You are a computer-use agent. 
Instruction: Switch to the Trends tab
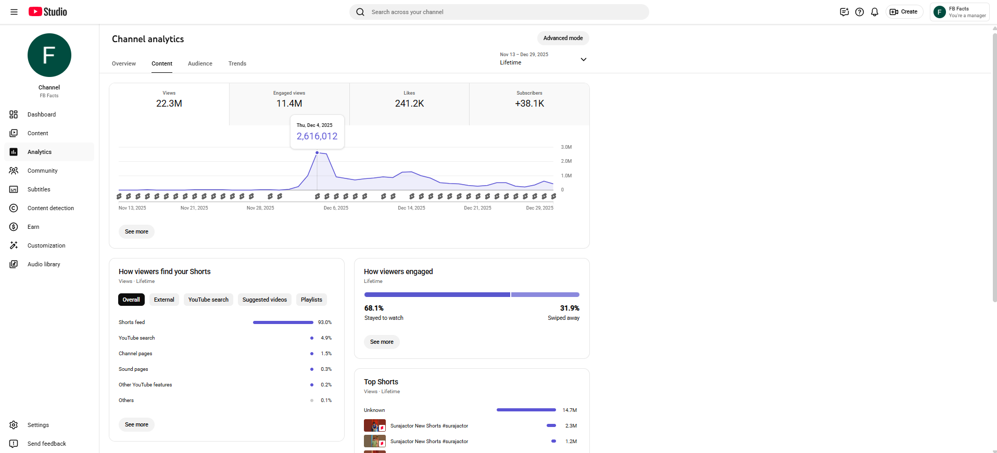tap(237, 63)
